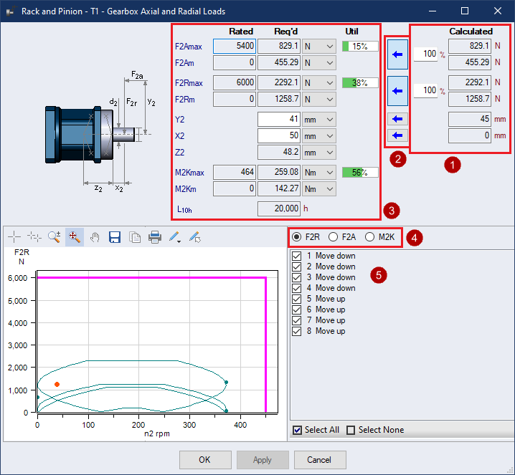Click the OK button
The height and width of the screenshot is (475, 515).
[x=205, y=459]
